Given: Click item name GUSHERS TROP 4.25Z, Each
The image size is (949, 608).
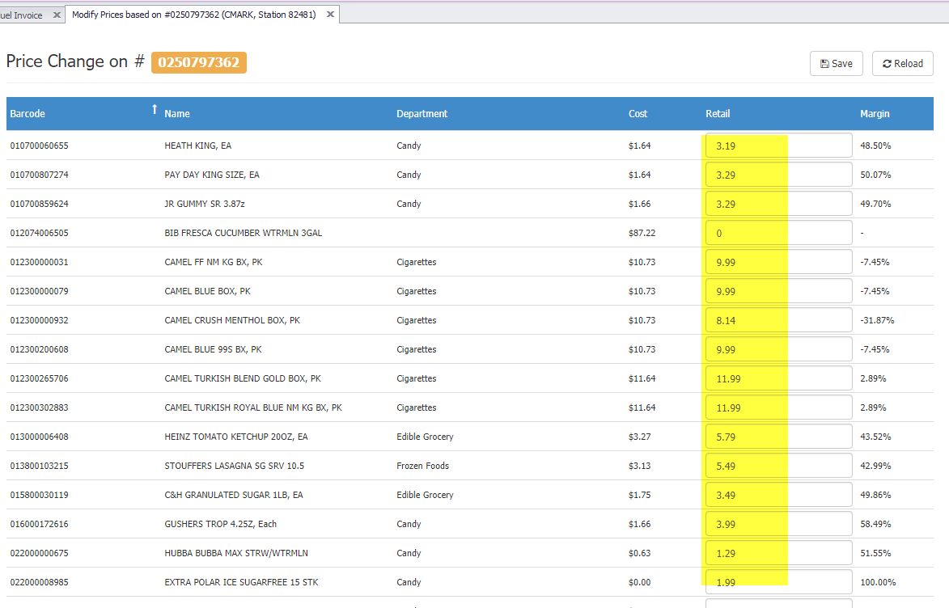Looking at the screenshot, I should tap(220, 524).
